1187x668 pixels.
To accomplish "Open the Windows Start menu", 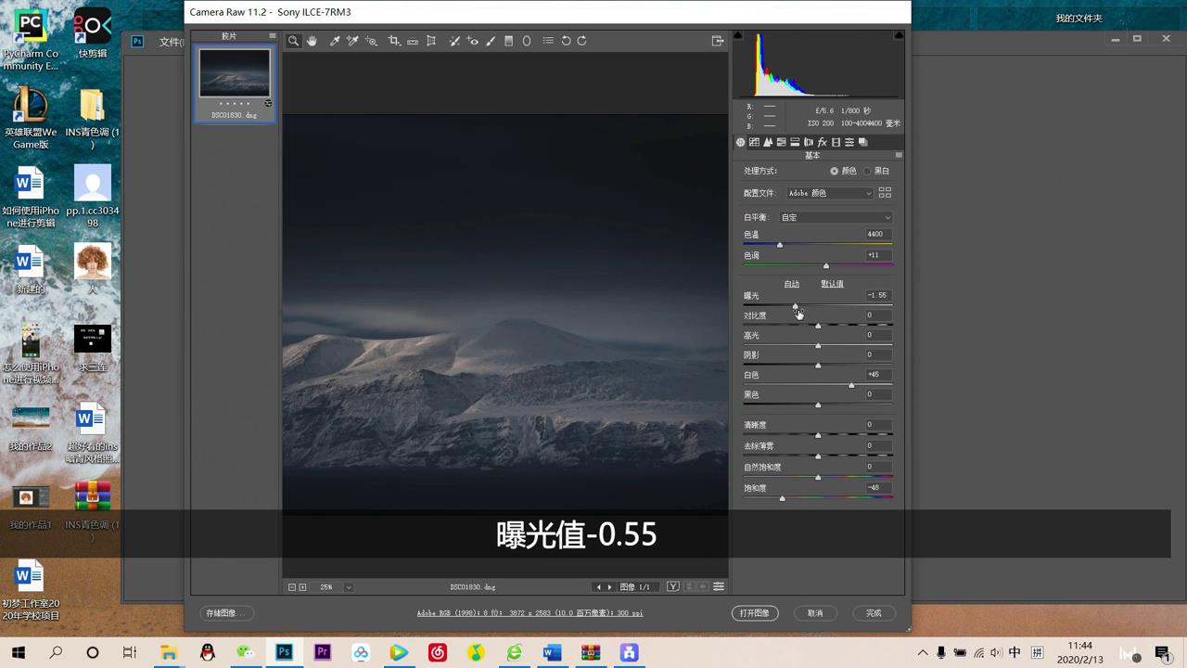I will [x=18, y=652].
